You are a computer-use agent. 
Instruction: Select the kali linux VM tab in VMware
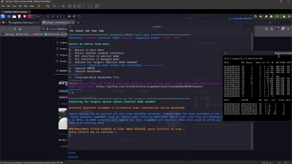tap(15, 12)
